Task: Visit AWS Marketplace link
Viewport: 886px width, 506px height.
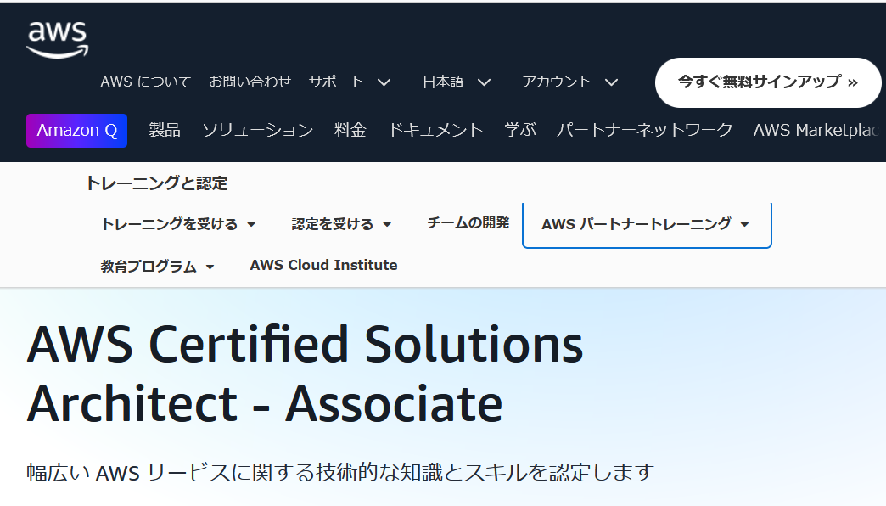Action: (818, 130)
